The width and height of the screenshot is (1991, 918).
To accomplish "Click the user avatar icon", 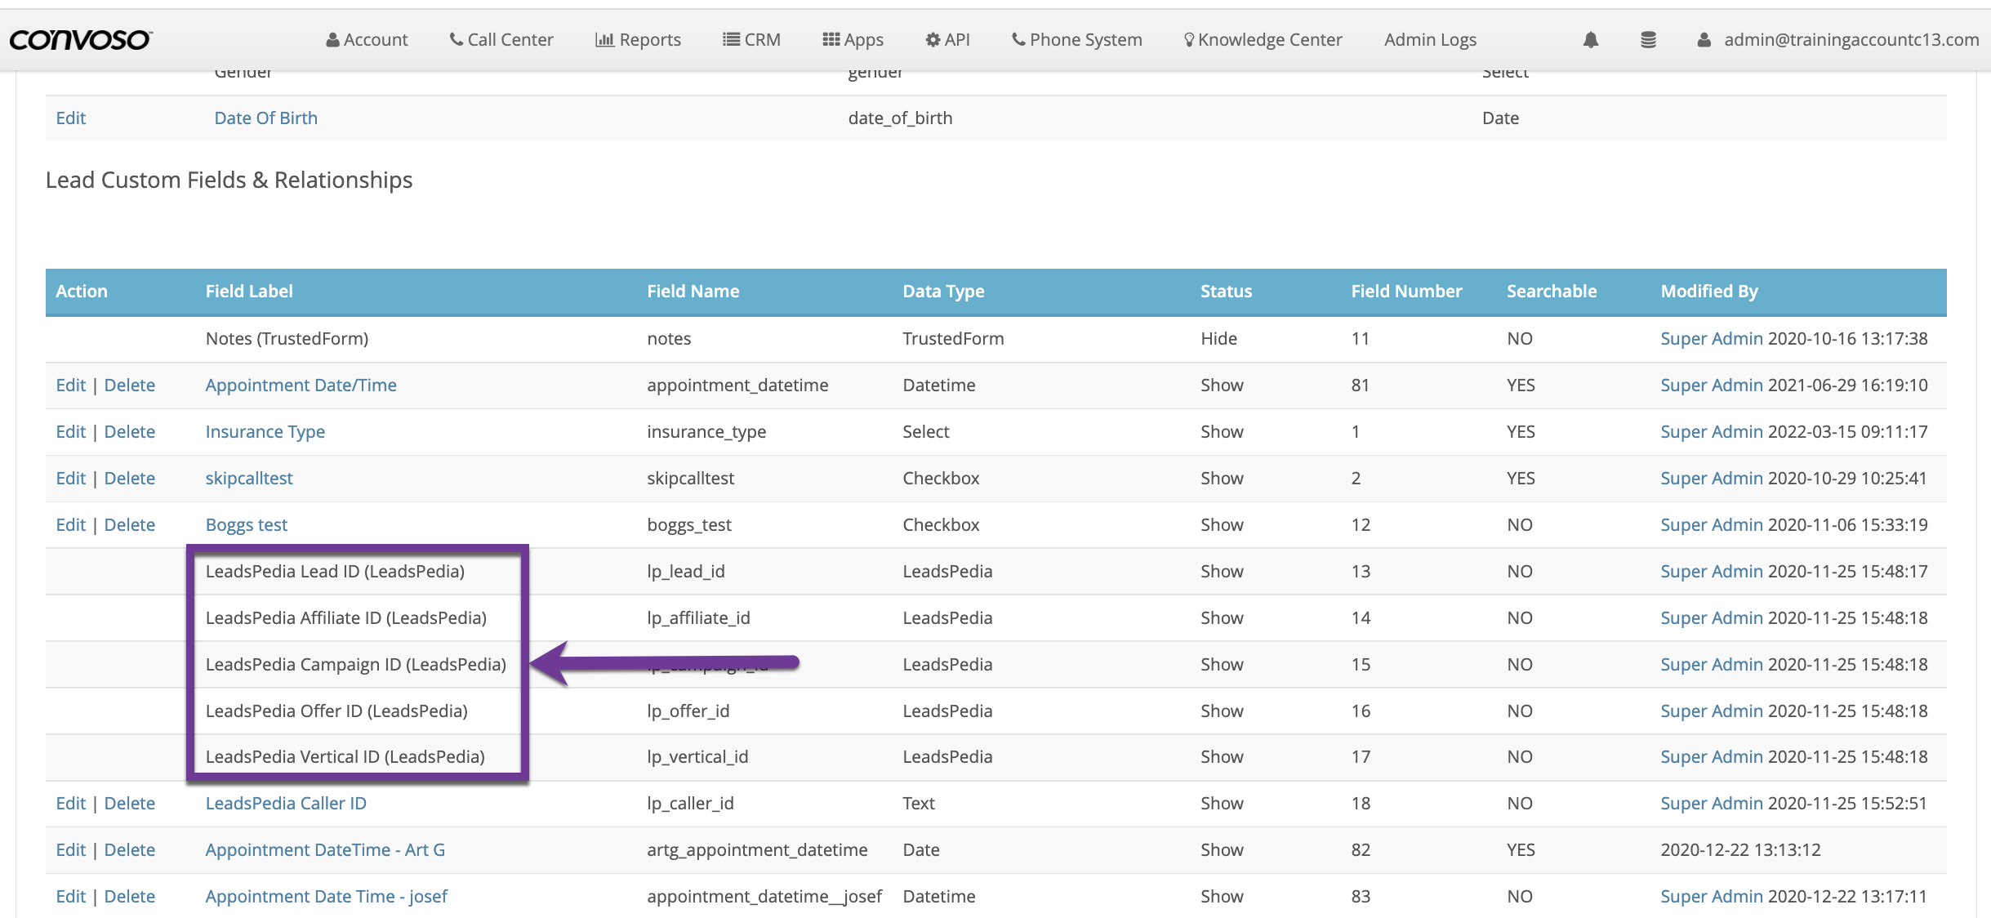I will [x=1704, y=39].
